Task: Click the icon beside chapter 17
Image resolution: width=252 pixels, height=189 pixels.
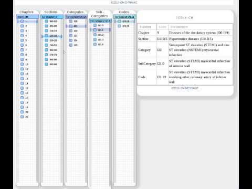Action: [x=22, y=98]
